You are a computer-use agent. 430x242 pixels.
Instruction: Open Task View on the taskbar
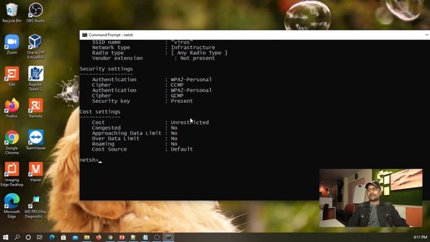click(40, 237)
